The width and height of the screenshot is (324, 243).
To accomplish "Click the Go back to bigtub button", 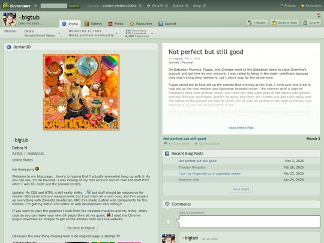I will point(81,228).
